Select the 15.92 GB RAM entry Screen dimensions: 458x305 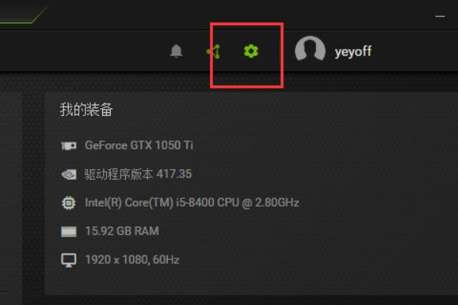pyautogui.click(x=122, y=231)
